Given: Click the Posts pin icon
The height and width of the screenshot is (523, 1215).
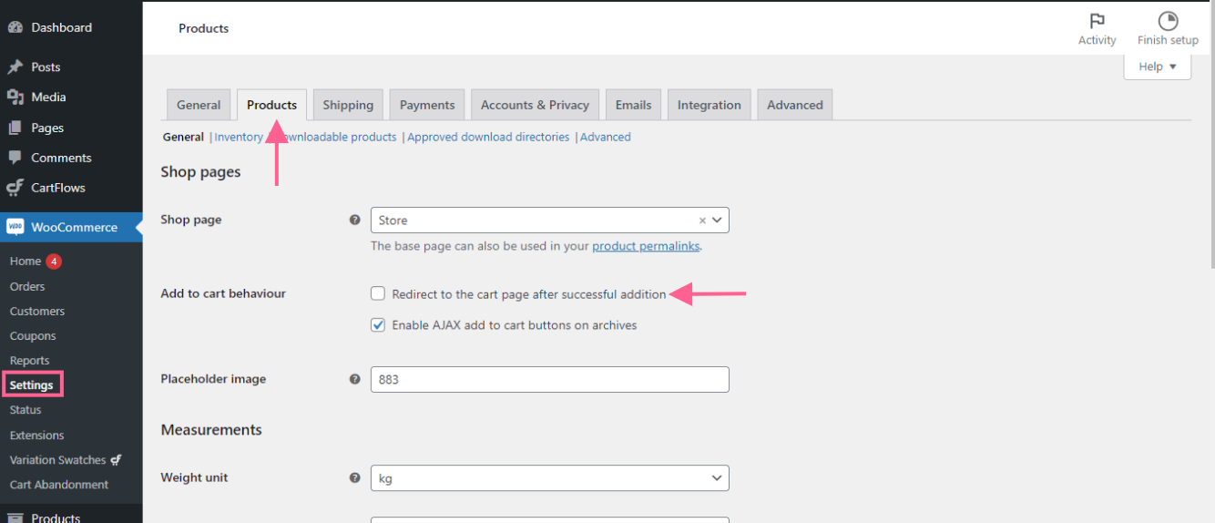Looking at the screenshot, I should (x=15, y=67).
